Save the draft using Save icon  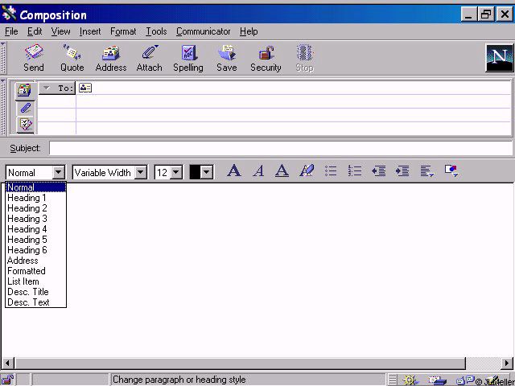point(227,58)
